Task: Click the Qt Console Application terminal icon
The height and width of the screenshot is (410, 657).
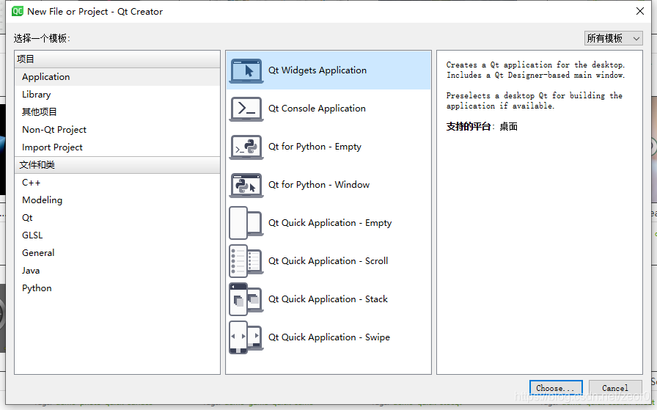Action: (x=246, y=109)
